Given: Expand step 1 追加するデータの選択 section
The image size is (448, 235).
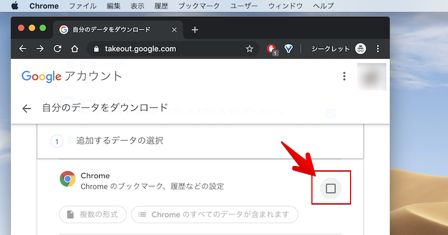Looking at the screenshot, I should click(x=119, y=141).
